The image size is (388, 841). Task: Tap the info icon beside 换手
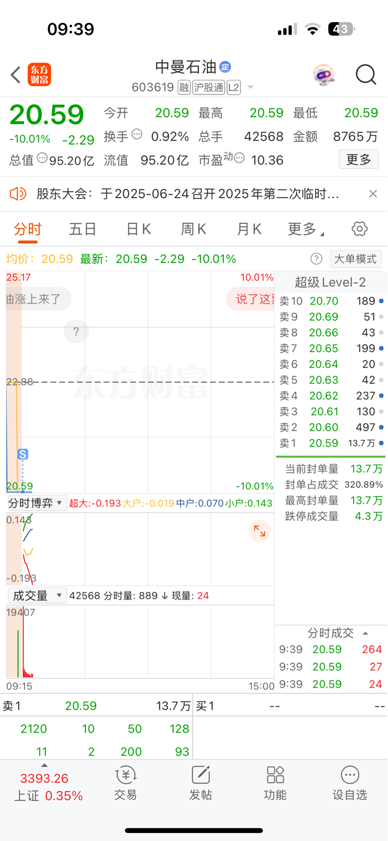tap(137, 134)
